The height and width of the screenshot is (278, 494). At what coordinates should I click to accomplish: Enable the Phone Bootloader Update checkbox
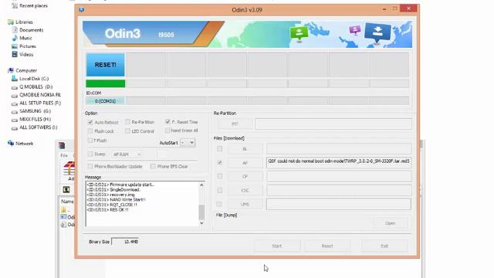click(x=90, y=166)
